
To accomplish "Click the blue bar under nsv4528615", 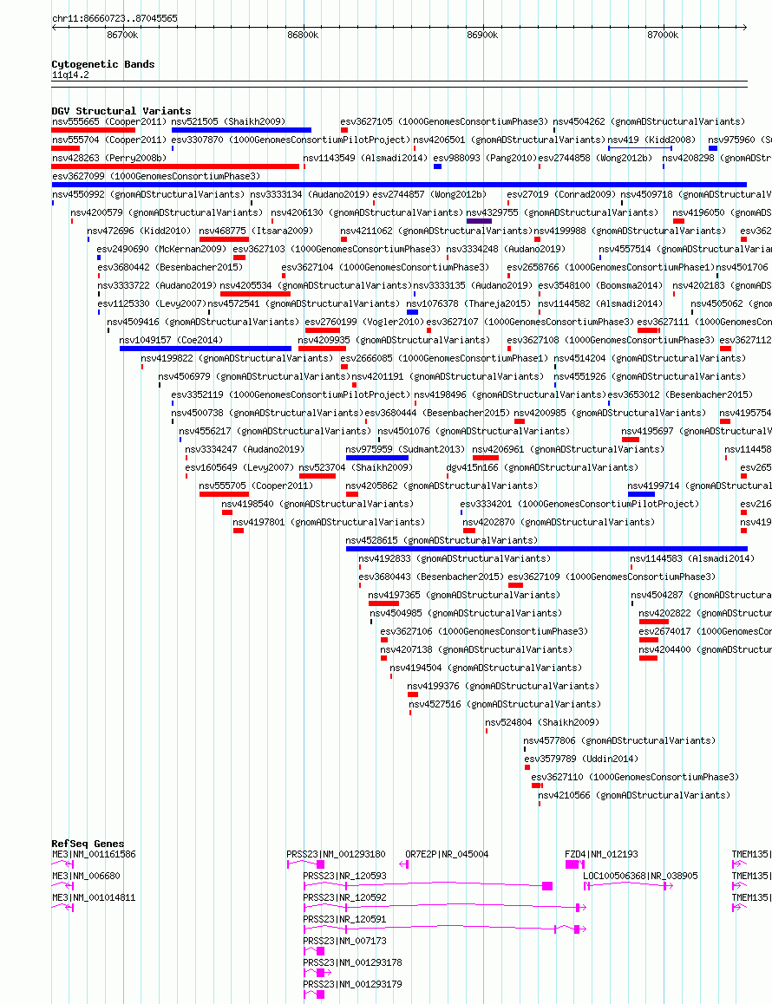I will click(546, 550).
